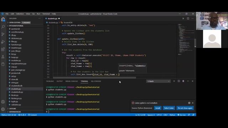Screen dimensions: 228x128
Task: Open the Source Control view
Action: tap(3, 34)
